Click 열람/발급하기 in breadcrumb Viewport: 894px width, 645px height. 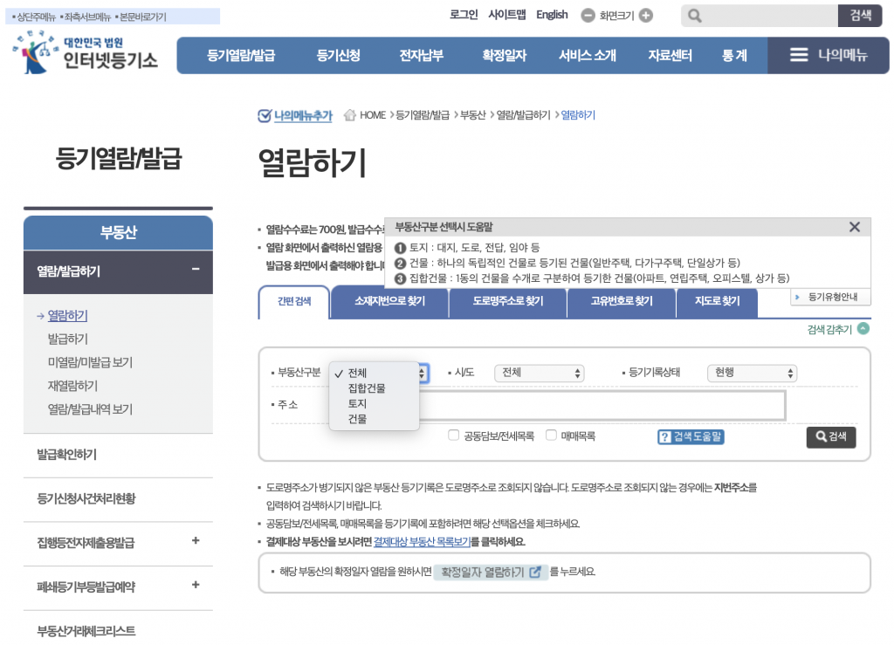523,115
